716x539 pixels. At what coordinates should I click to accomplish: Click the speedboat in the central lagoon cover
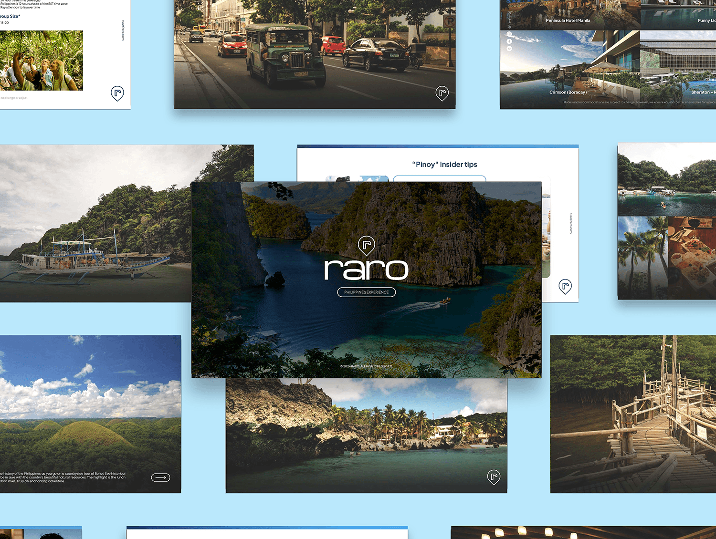pos(445,301)
